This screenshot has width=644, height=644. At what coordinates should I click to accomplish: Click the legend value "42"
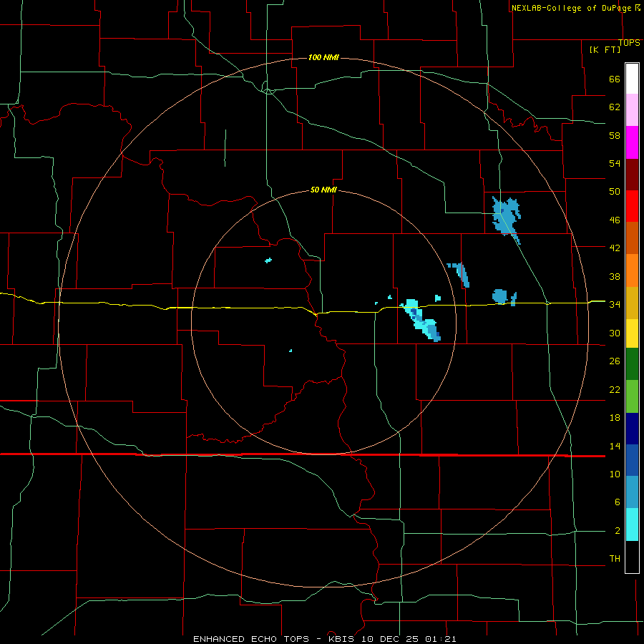615,248
